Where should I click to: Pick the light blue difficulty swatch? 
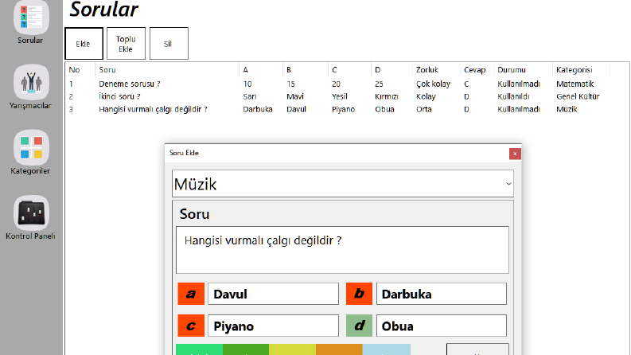(x=387, y=349)
